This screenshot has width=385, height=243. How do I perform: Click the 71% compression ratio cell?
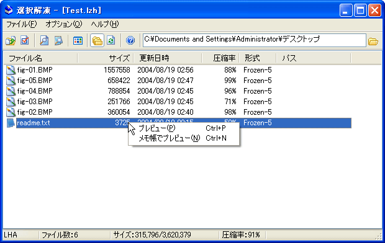[x=230, y=102]
